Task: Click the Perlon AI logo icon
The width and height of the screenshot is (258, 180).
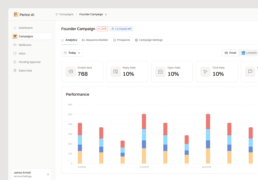Action: 16,15
